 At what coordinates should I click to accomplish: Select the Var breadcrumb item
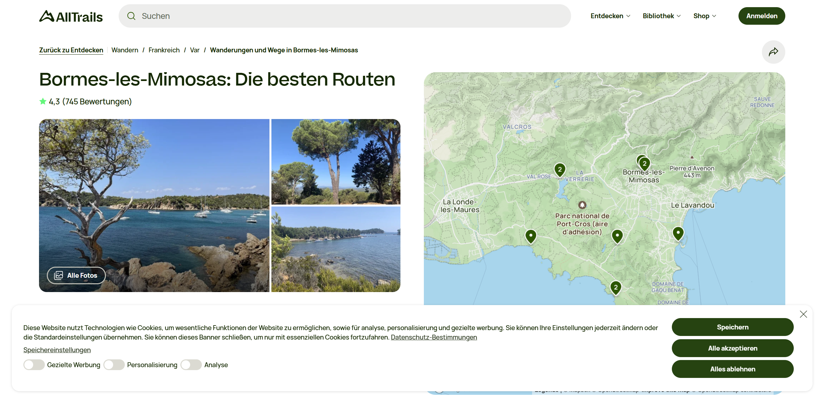(x=194, y=50)
